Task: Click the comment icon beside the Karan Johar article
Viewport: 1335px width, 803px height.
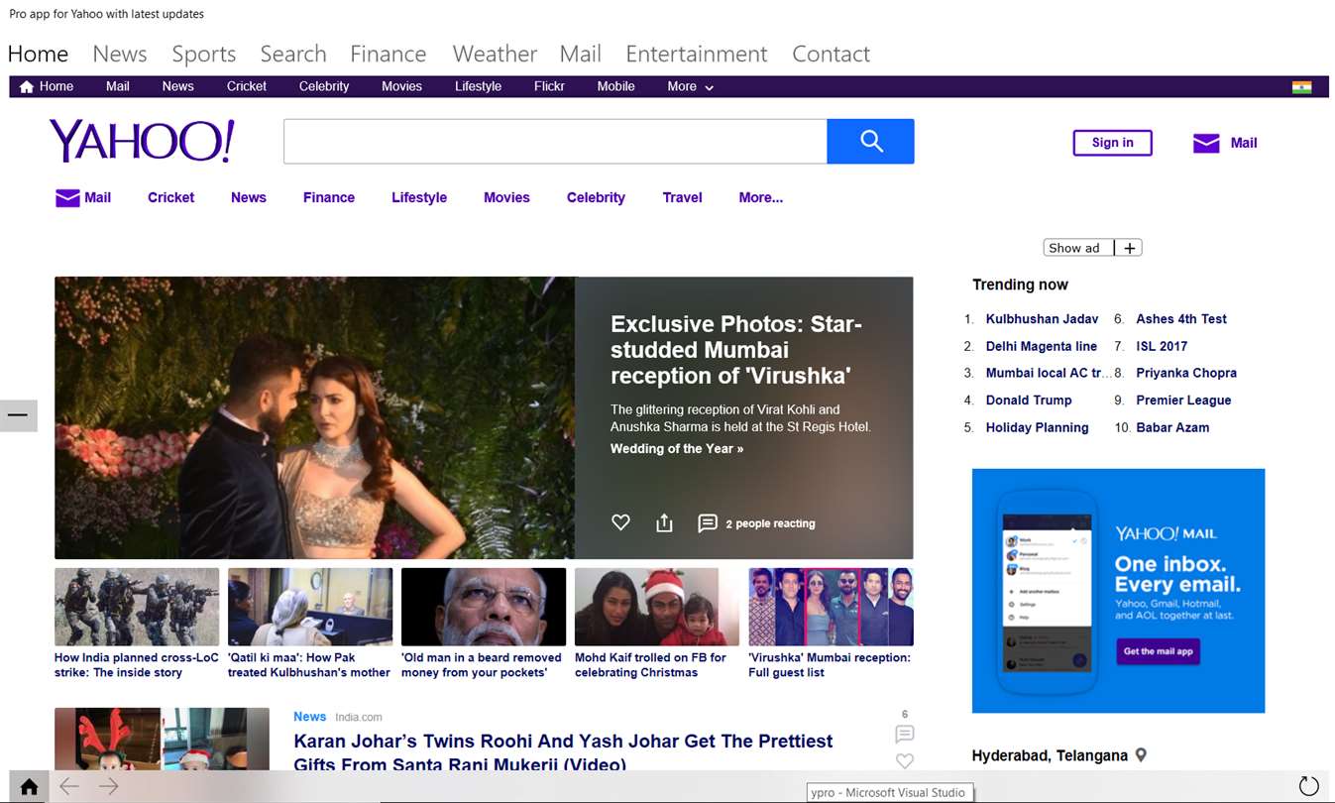Action: pyautogui.click(x=904, y=734)
